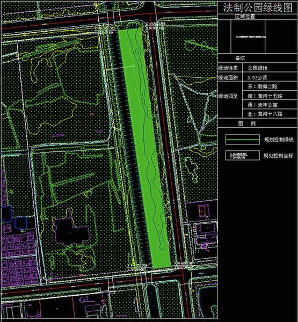Select the 西：老年公寓 boundary row

click(270, 105)
